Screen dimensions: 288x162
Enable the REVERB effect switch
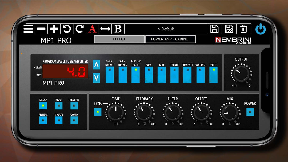coord(74,106)
